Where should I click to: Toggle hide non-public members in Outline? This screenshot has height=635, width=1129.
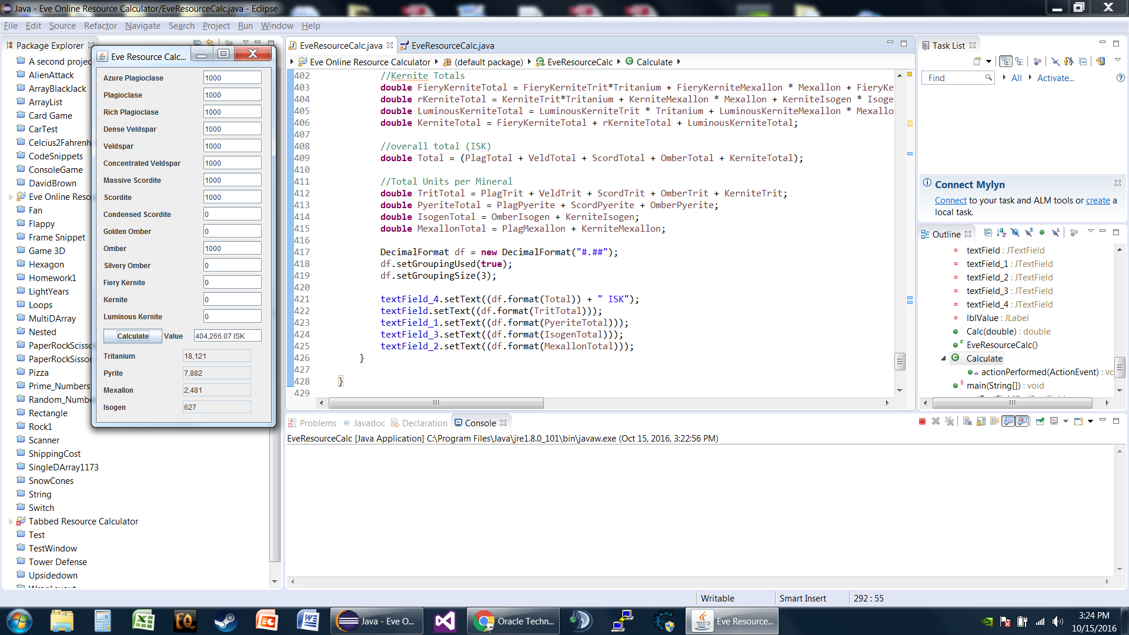tap(1042, 233)
